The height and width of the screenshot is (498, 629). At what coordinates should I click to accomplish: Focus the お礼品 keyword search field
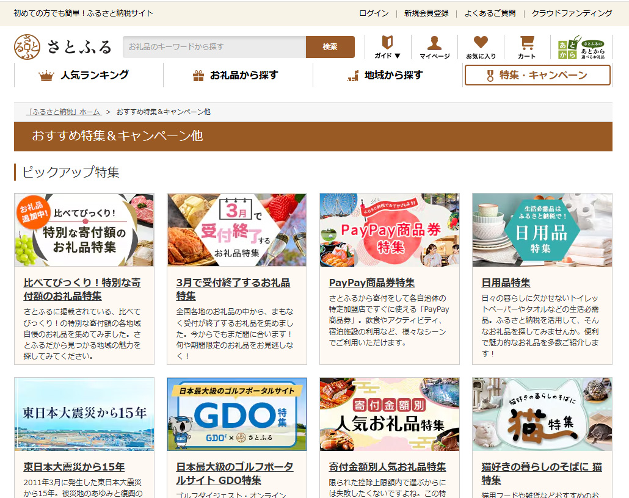tap(214, 47)
